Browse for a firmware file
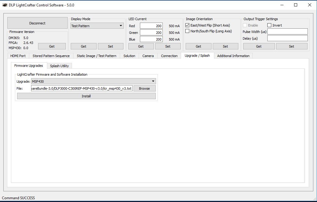The width and height of the screenshot is (317, 202). 144,88
